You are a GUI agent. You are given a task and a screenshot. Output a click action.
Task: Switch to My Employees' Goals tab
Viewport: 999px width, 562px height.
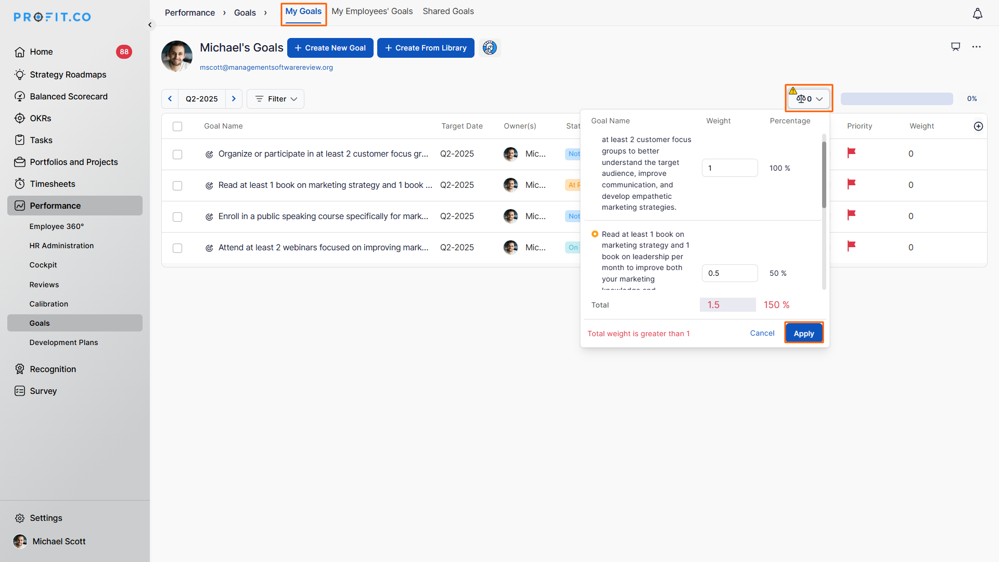click(372, 11)
